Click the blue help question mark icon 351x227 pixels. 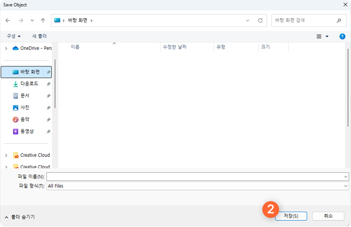click(342, 36)
